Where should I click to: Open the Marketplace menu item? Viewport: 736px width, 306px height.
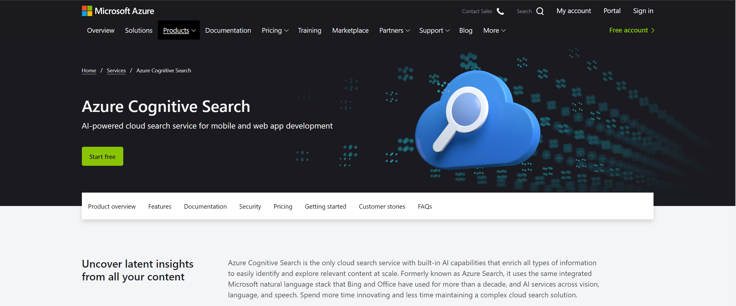350,30
